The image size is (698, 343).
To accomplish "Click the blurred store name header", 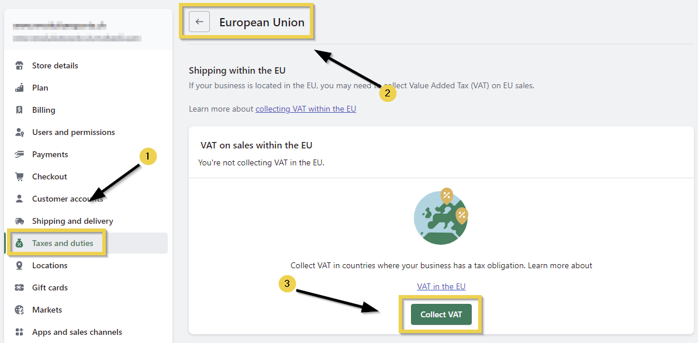I will click(x=76, y=32).
